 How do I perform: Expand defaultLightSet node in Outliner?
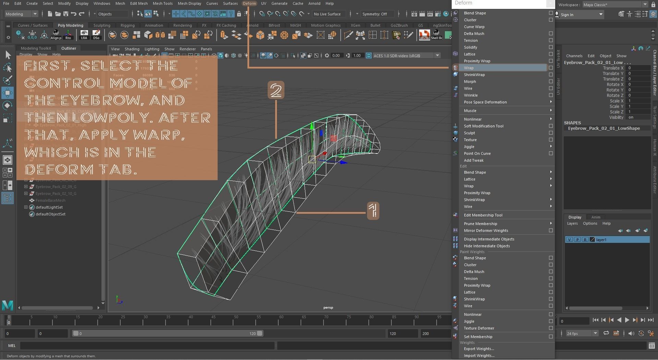[26, 207]
